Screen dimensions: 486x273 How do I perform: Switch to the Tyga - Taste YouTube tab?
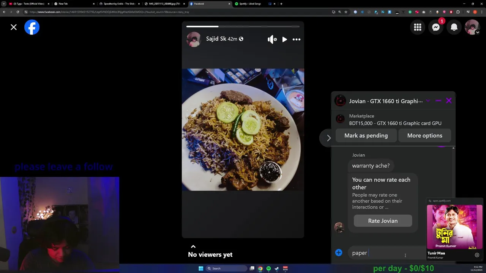point(29,4)
